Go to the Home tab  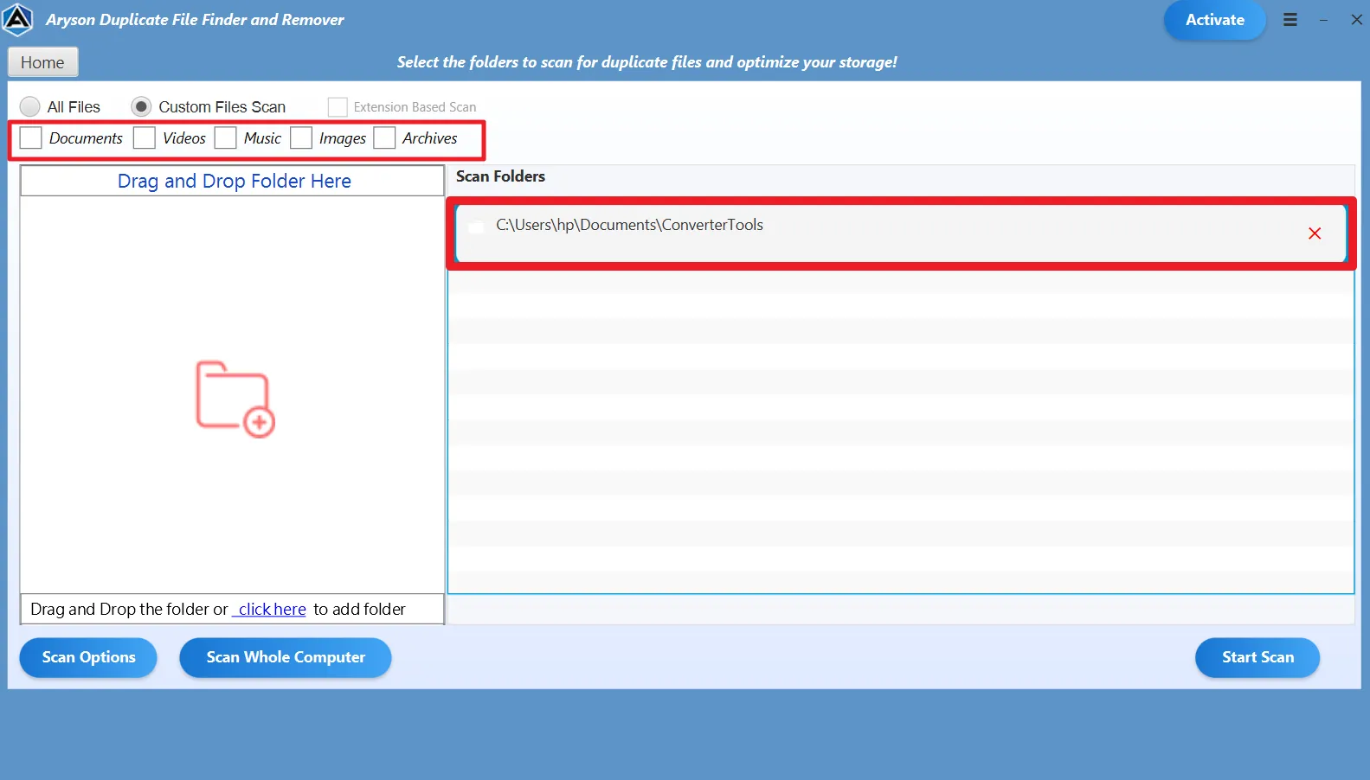(42, 62)
